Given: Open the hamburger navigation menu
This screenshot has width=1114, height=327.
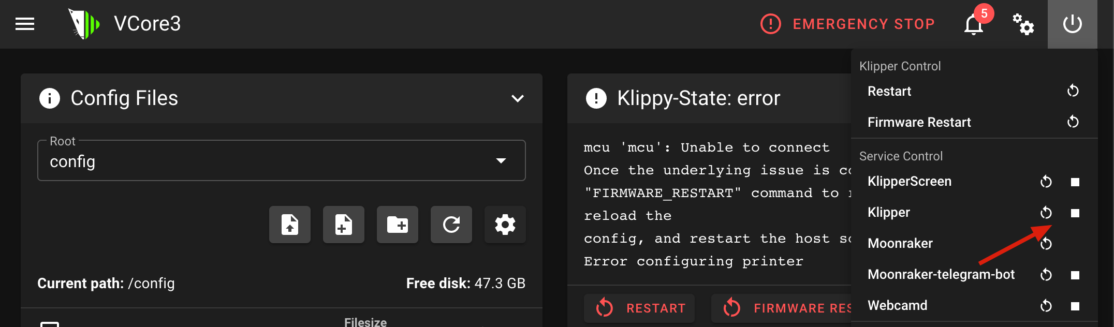Looking at the screenshot, I should point(25,24).
